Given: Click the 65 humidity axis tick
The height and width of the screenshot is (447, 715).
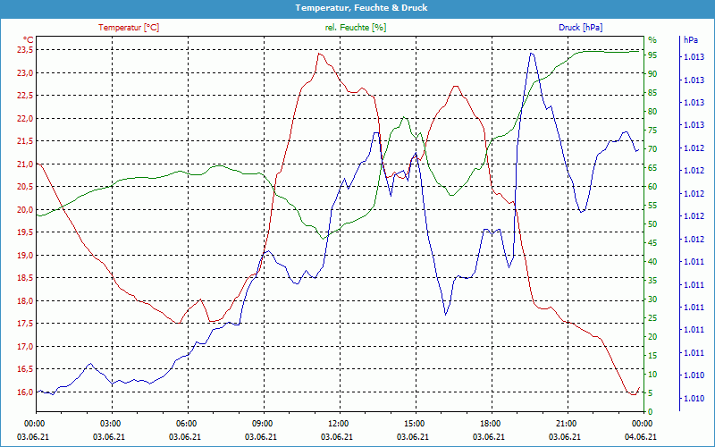Looking at the screenshot, I should point(652,168).
